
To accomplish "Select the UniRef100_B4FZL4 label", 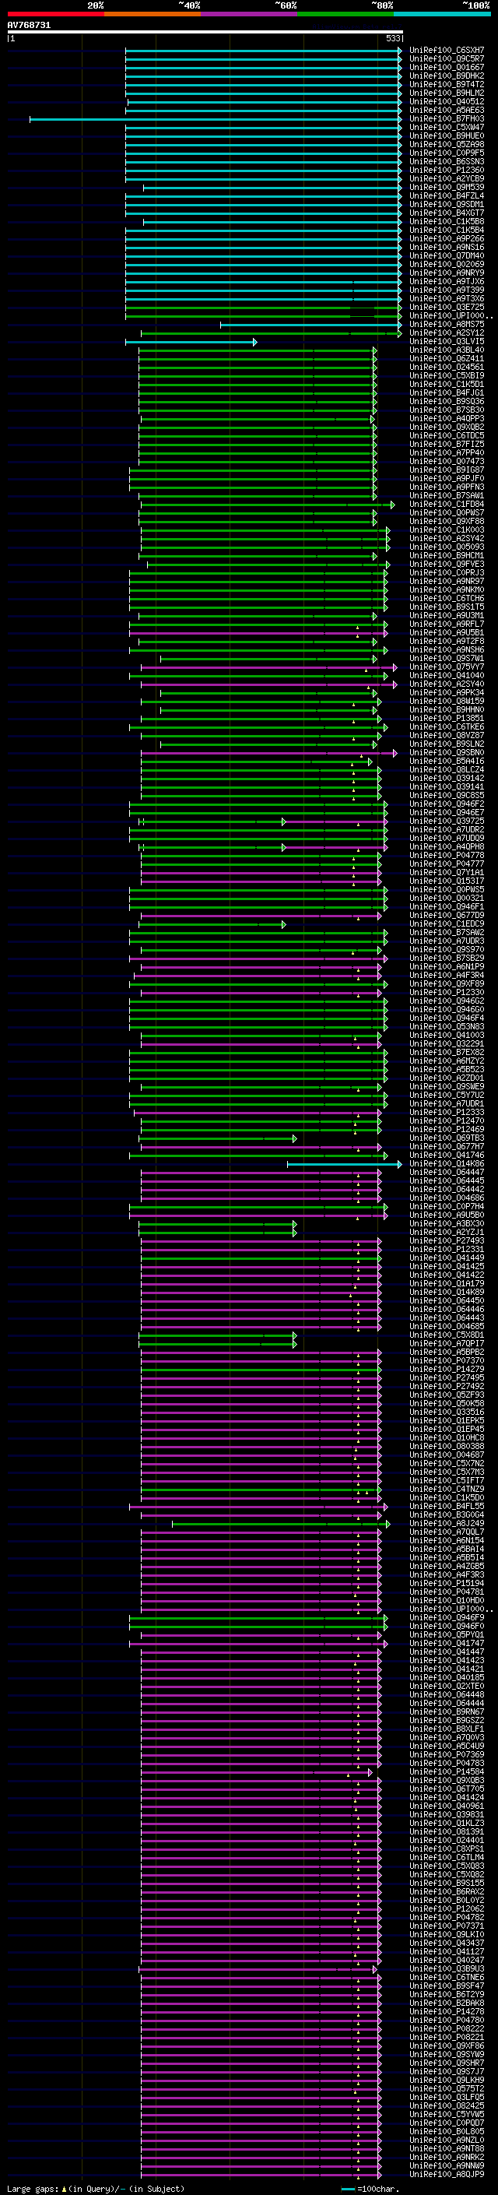I will click(x=447, y=196).
